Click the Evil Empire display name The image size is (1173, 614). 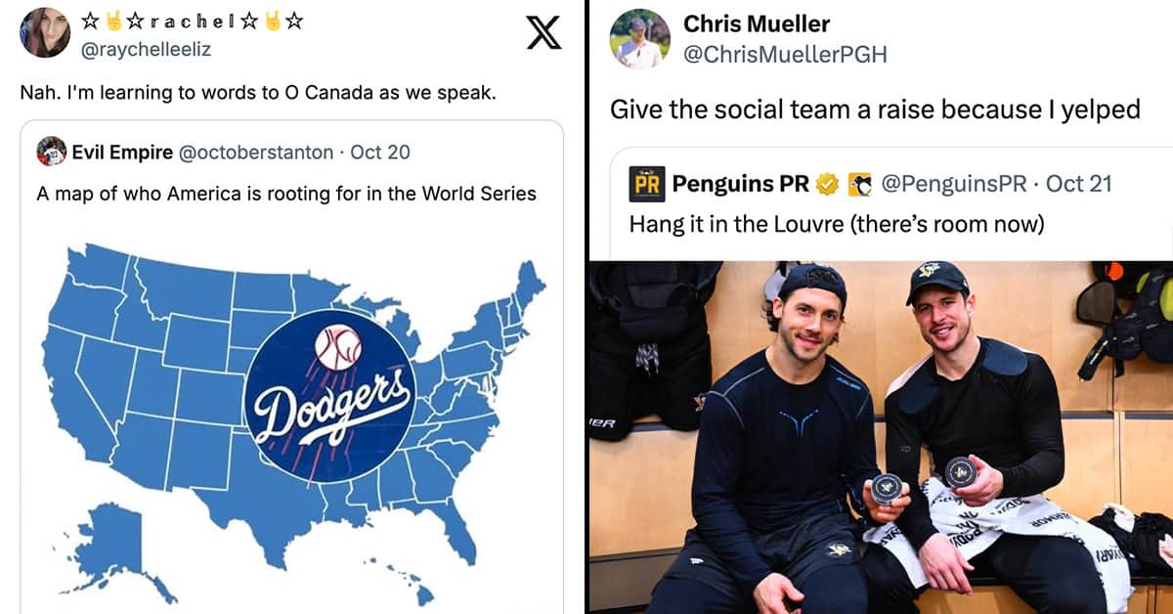coord(121,153)
